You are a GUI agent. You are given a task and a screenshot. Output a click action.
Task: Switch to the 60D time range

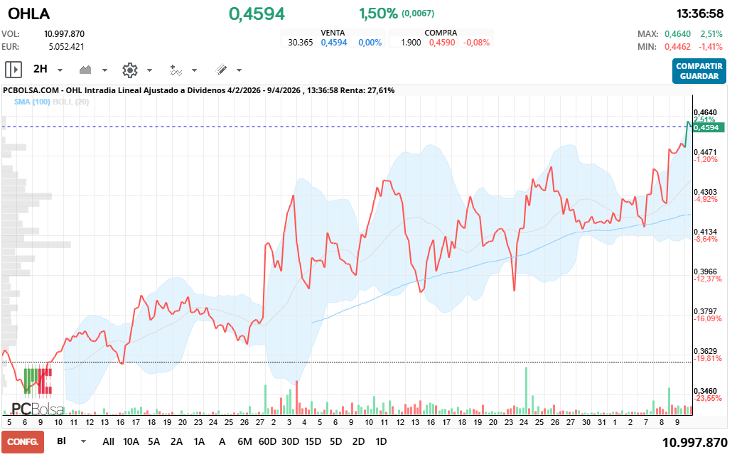[x=267, y=441]
